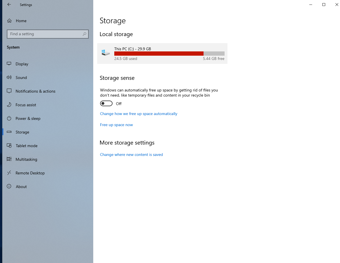
Task: Click the Local storage heading
Action: pos(116,34)
